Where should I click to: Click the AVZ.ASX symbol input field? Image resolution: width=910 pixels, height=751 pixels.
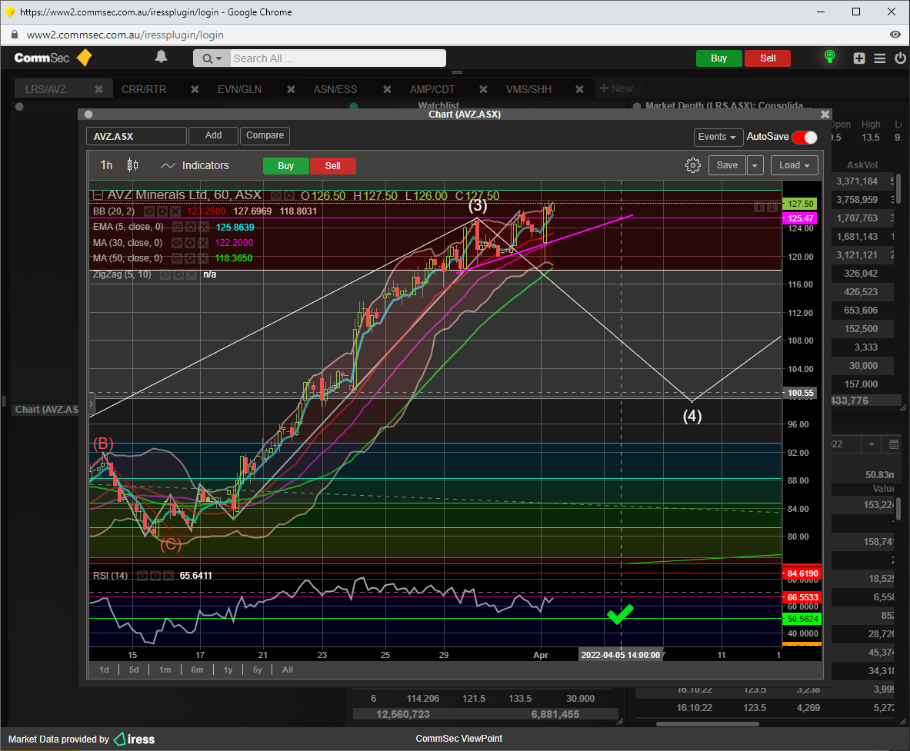[x=136, y=136]
